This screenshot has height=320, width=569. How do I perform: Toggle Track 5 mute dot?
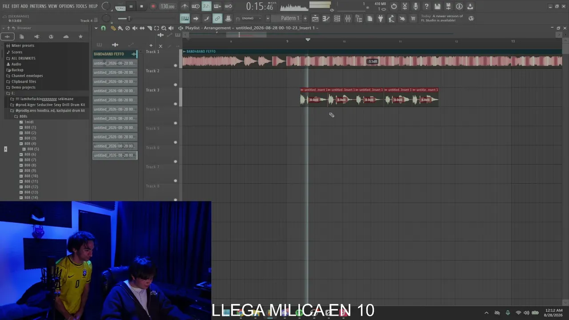point(175,142)
